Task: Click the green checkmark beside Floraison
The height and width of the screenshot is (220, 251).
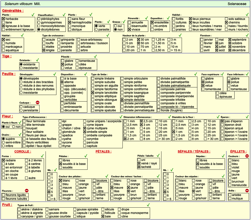Action: pyautogui.click(x=247, y=35)
